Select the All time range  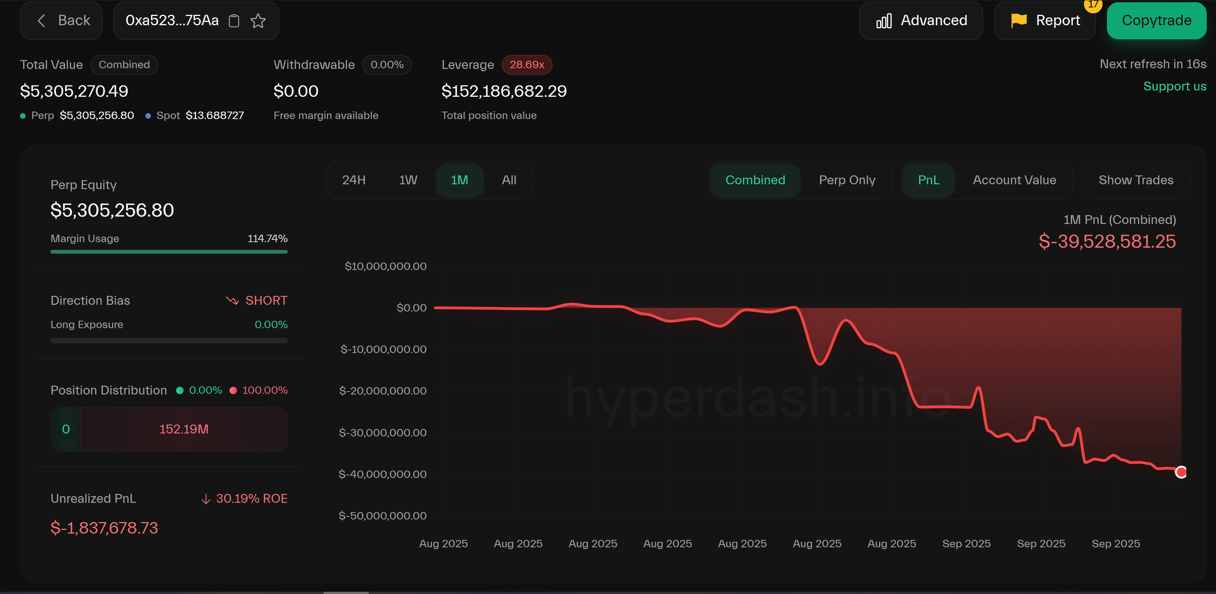click(508, 180)
